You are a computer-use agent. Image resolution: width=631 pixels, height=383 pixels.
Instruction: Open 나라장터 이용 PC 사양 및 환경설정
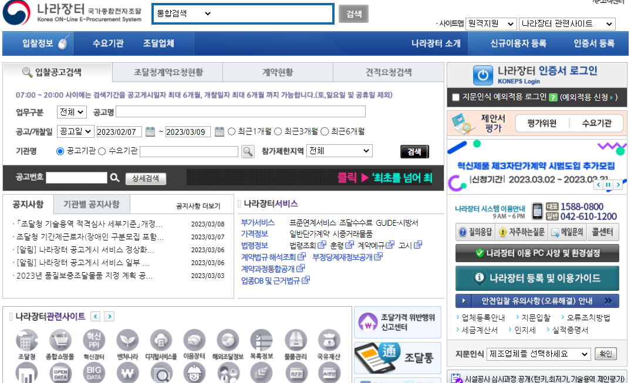[x=537, y=253]
